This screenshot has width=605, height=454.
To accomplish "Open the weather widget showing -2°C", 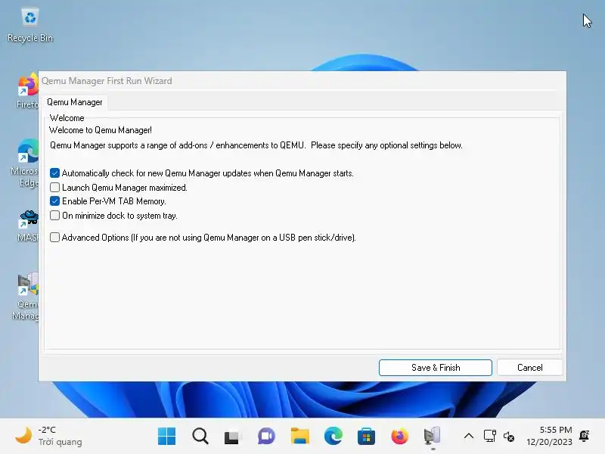I will click(x=48, y=436).
